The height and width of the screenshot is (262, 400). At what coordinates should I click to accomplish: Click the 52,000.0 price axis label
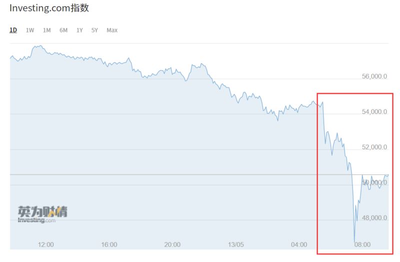coord(374,147)
